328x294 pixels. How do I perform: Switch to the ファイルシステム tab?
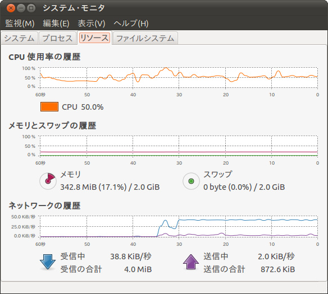(x=145, y=38)
